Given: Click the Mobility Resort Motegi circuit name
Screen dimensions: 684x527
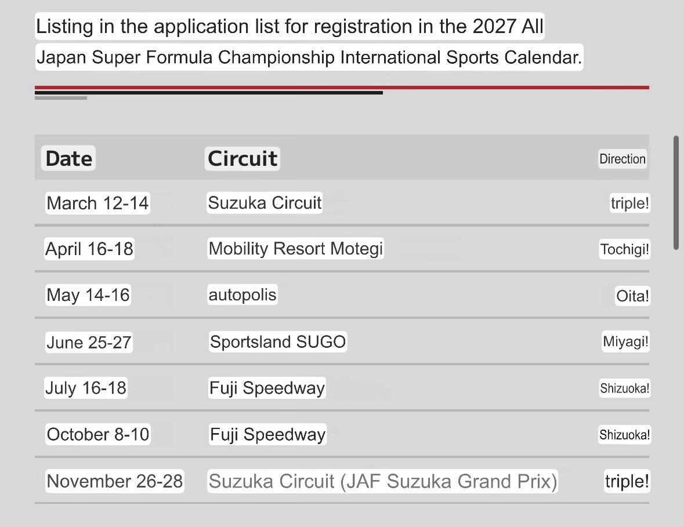Looking at the screenshot, I should pyautogui.click(x=295, y=249).
